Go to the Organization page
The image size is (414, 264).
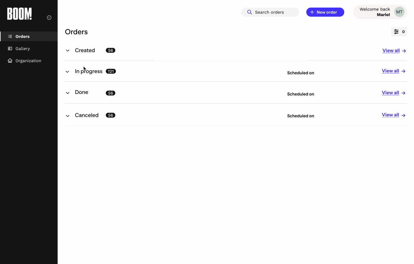(x=28, y=61)
